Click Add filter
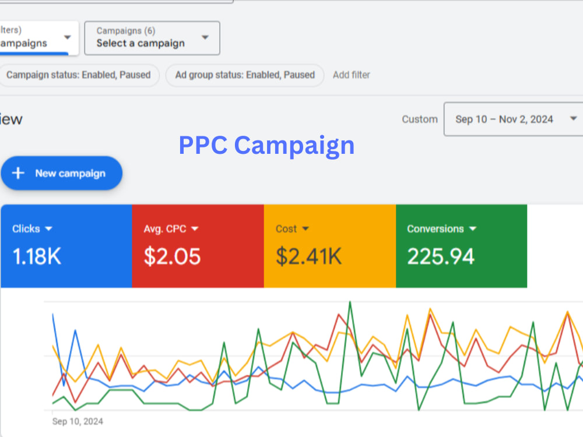This screenshot has width=583, height=437. click(x=352, y=75)
